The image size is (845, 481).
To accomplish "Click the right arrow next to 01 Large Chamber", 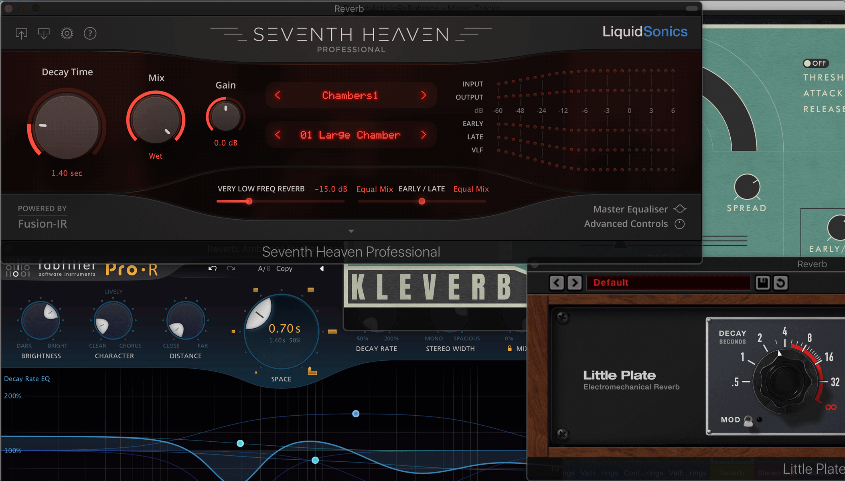I will coord(423,135).
